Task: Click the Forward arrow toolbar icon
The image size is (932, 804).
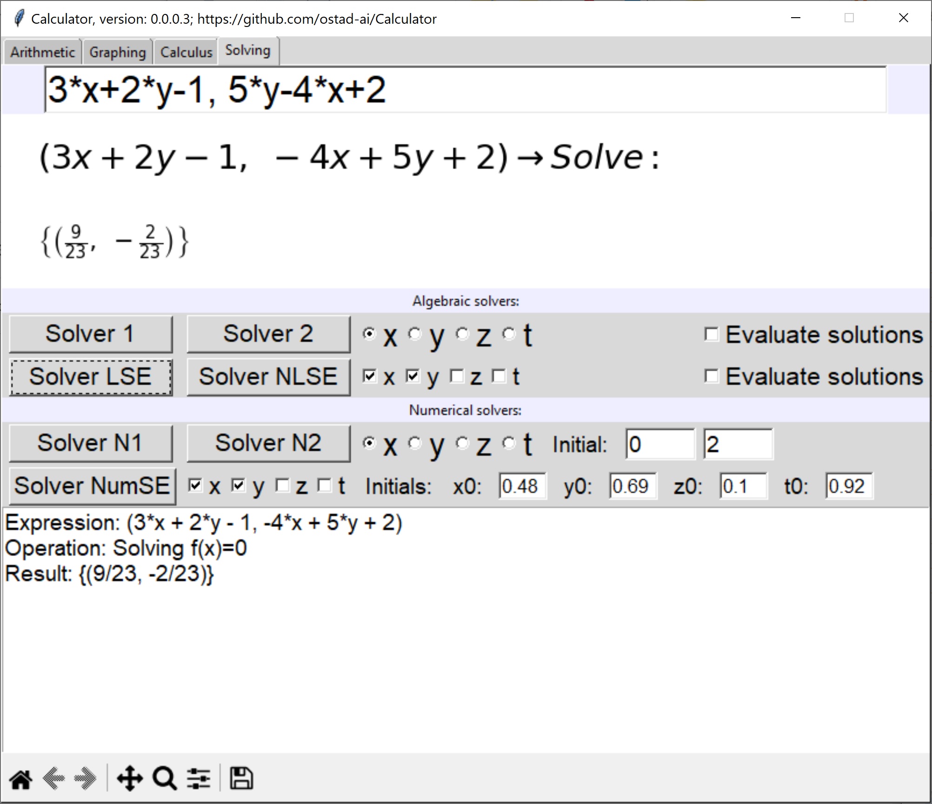Action: click(x=85, y=779)
